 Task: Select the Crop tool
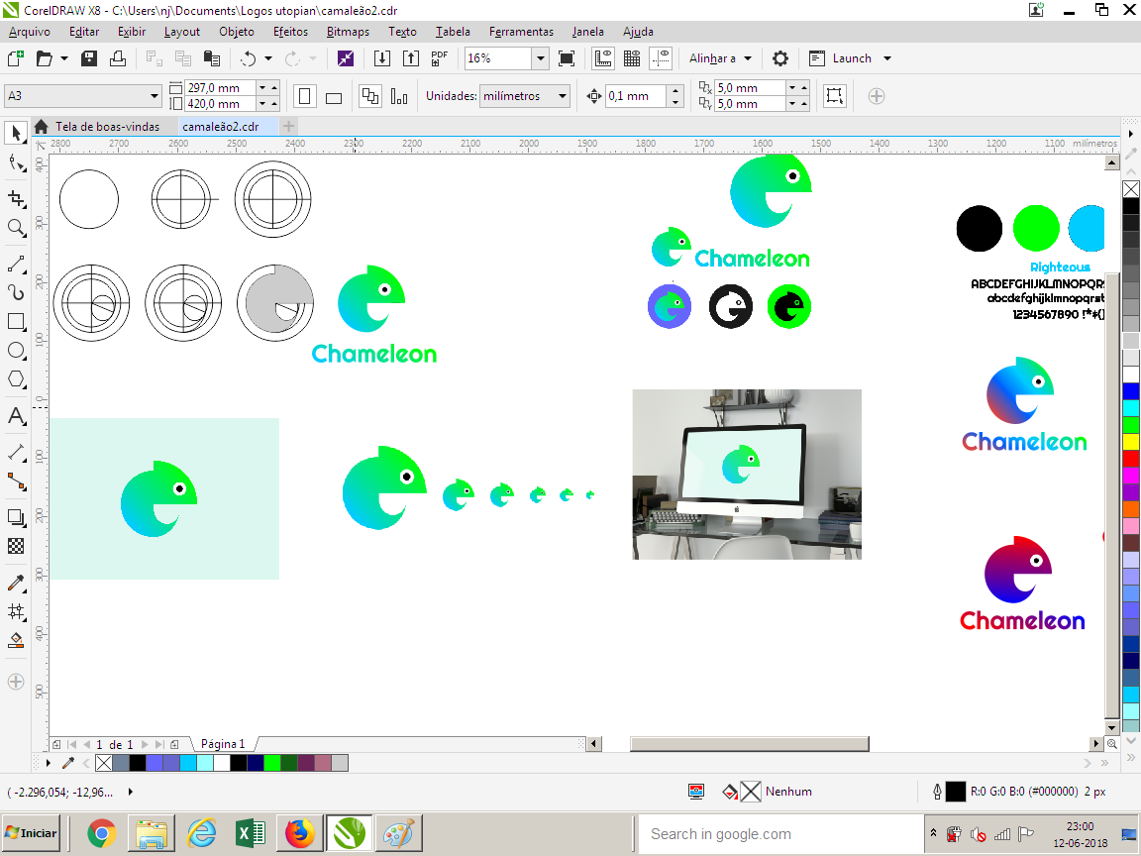[x=16, y=199]
